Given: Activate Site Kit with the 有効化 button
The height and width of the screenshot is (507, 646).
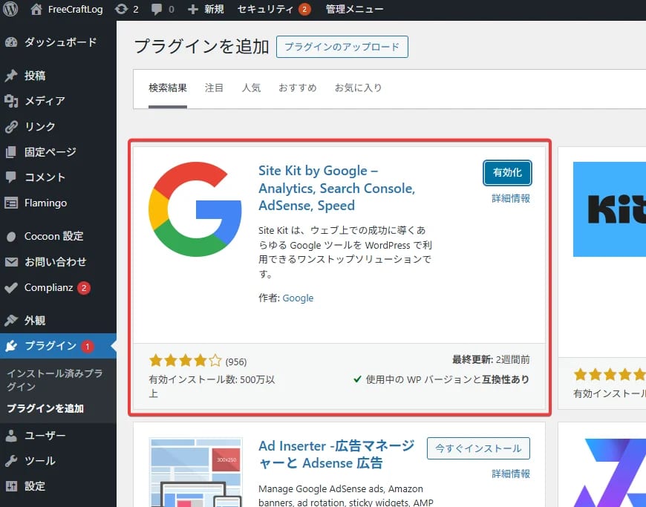Looking at the screenshot, I should (x=507, y=172).
